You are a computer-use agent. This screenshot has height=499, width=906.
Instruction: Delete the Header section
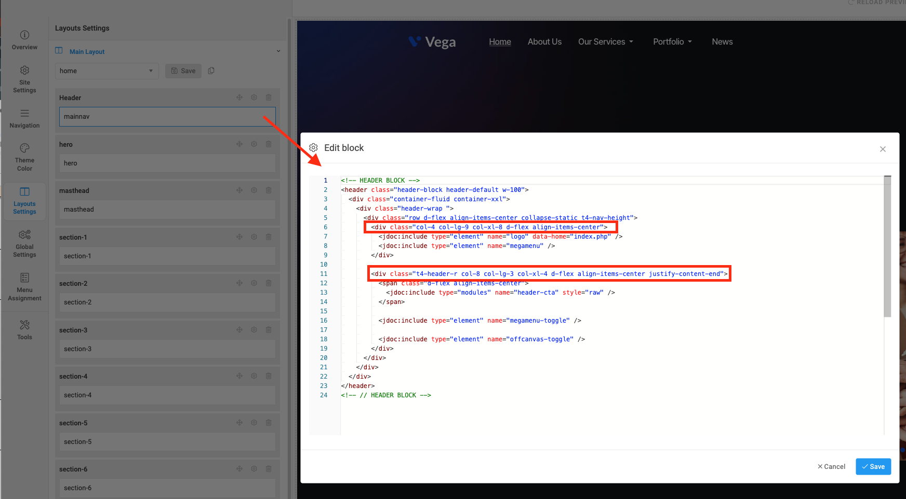(x=269, y=98)
